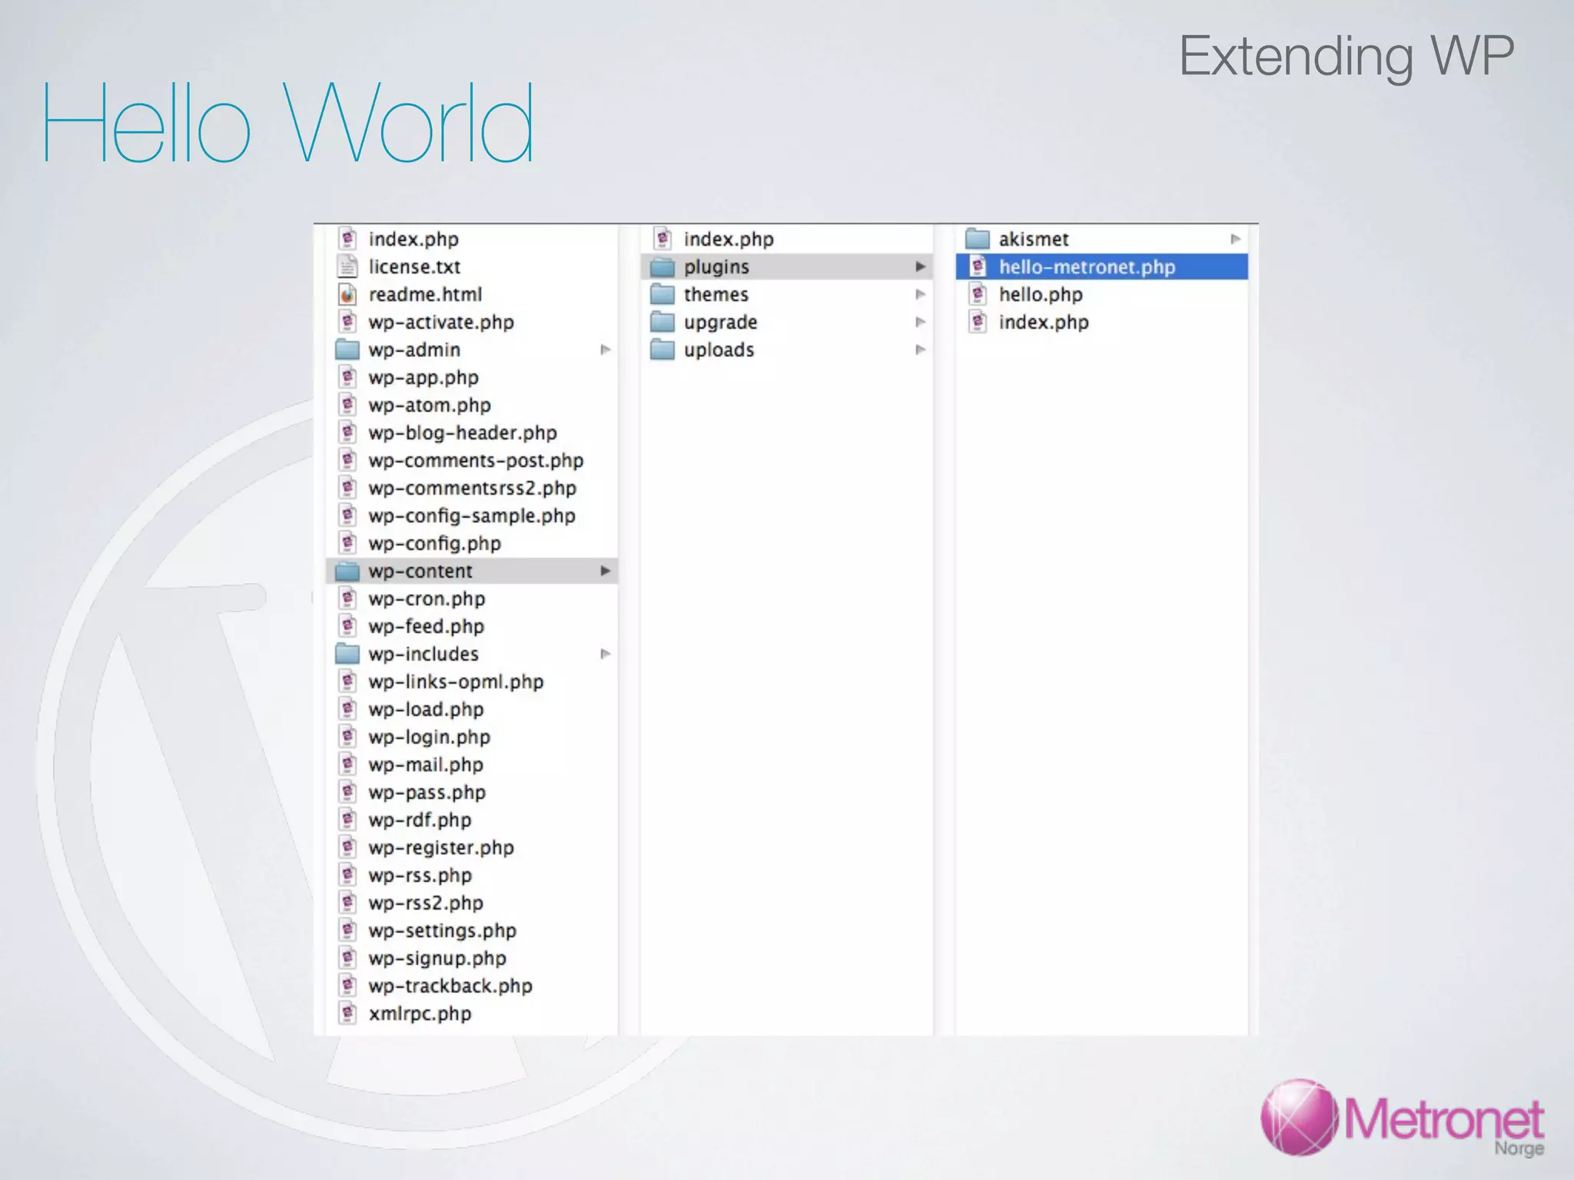Click the wp-rss2.php file icon
The image size is (1574, 1180).
(347, 903)
